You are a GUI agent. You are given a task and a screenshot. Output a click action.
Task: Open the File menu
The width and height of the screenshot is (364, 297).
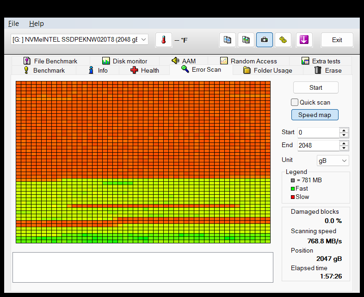point(13,24)
